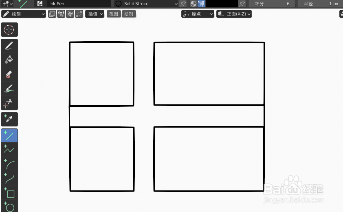
Task: Open the 绘制 mode dropdown
Action: point(24,14)
